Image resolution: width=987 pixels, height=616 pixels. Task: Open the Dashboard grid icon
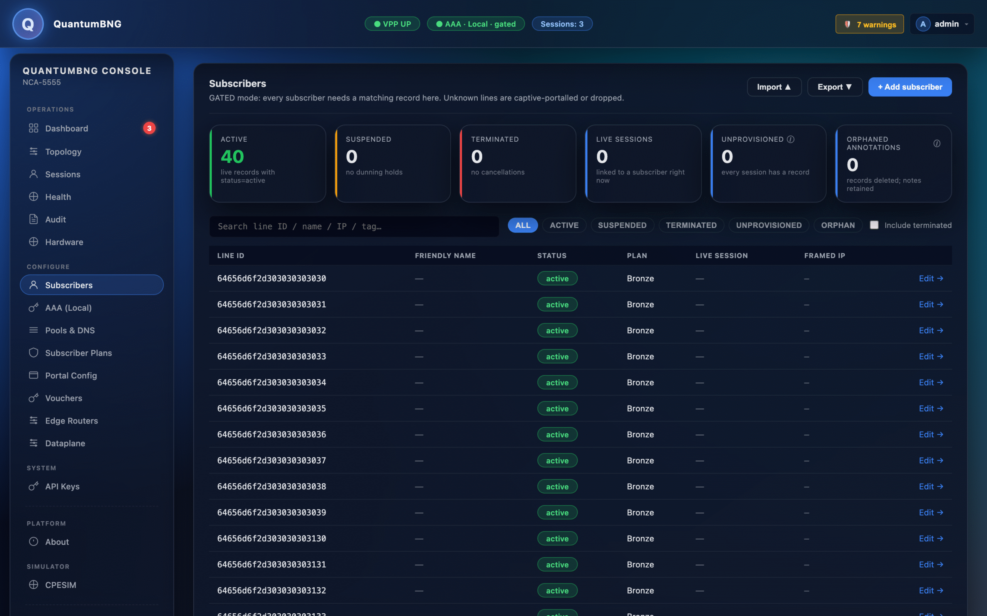(x=34, y=128)
